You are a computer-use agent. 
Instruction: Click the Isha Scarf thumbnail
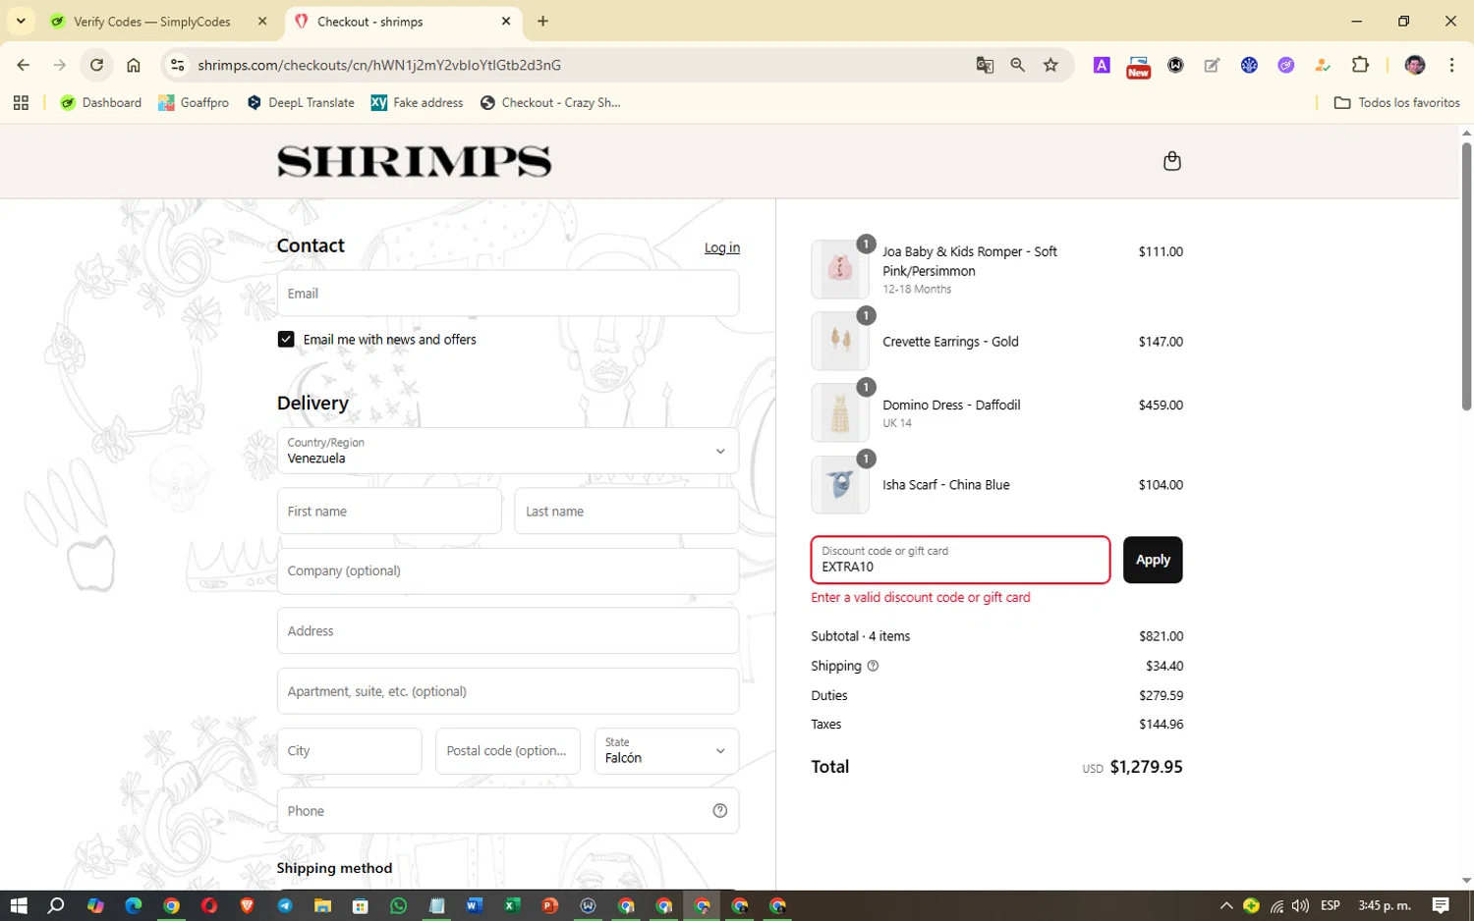(840, 484)
